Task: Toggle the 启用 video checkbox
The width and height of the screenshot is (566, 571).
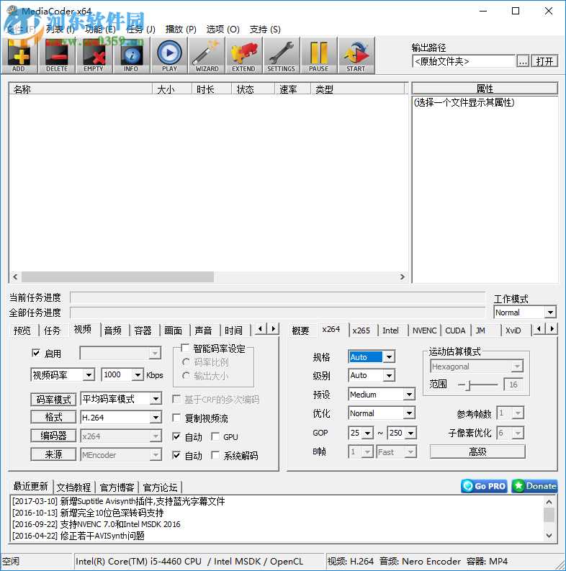Action: 37,354
